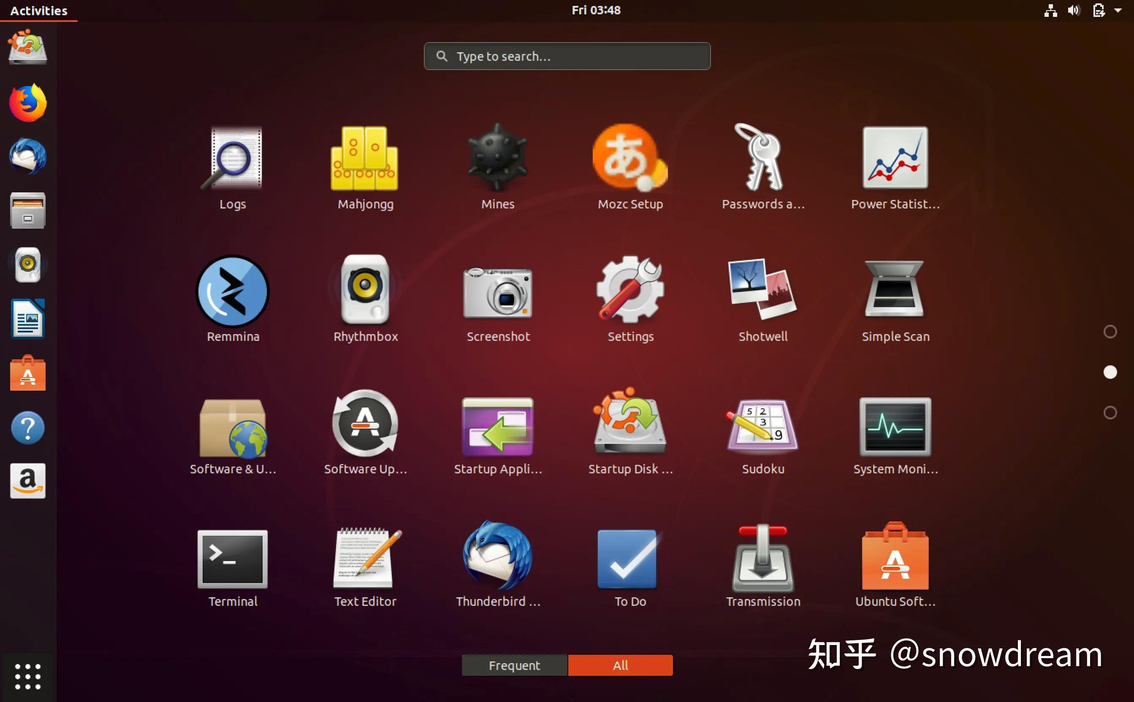The image size is (1134, 702).
Task: Launch Rhythmbox from the app grid
Action: [365, 300]
